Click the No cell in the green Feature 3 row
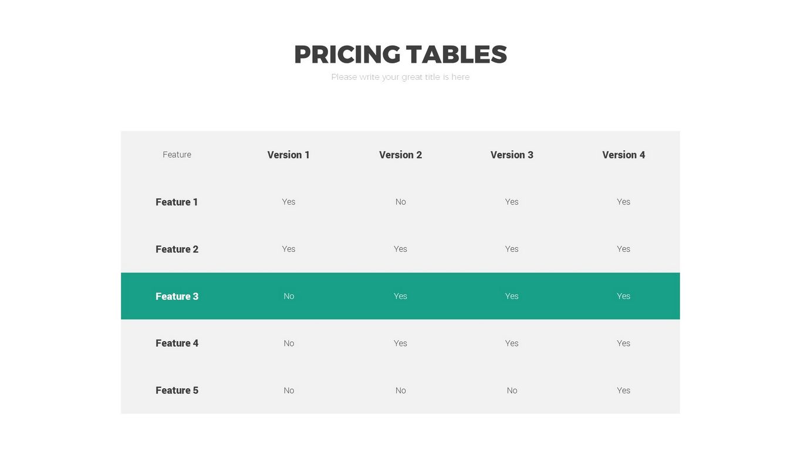This screenshot has height=451, width=801. 289,297
